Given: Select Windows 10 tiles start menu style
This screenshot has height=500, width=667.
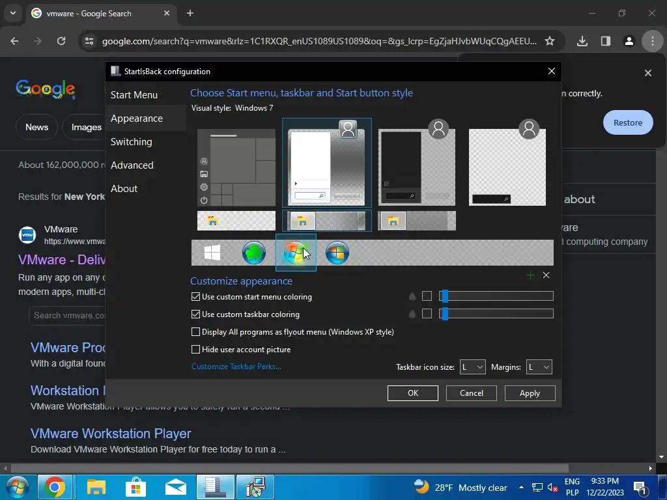Looking at the screenshot, I should (x=236, y=167).
